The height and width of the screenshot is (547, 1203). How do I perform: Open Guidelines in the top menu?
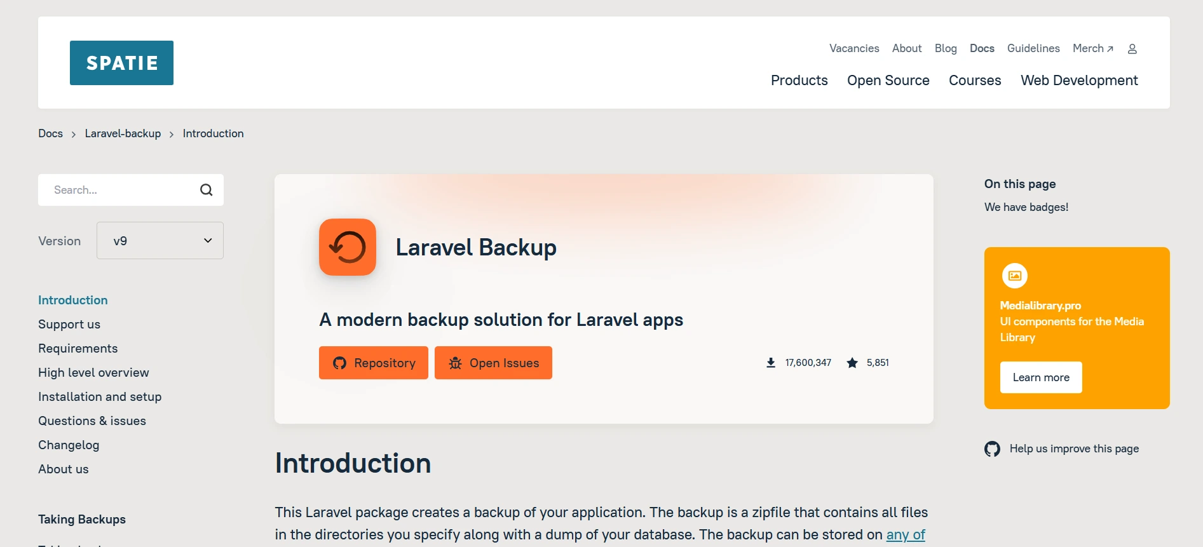pyautogui.click(x=1033, y=48)
